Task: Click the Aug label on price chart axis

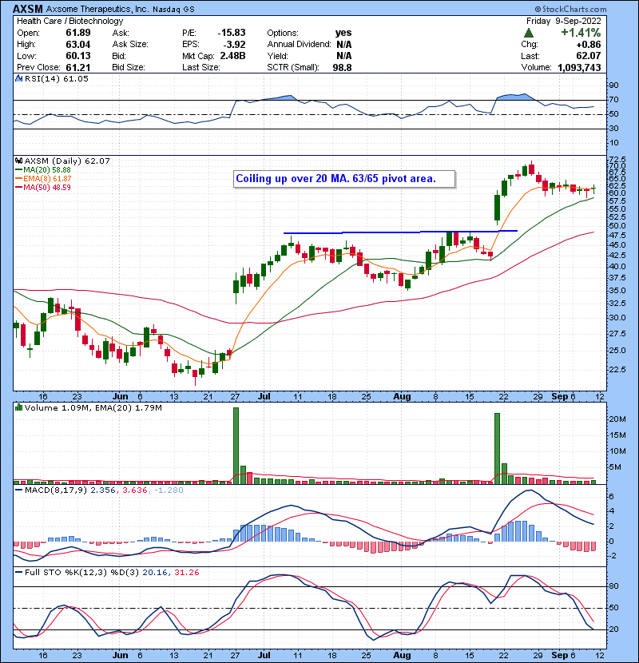Action: point(402,397)
